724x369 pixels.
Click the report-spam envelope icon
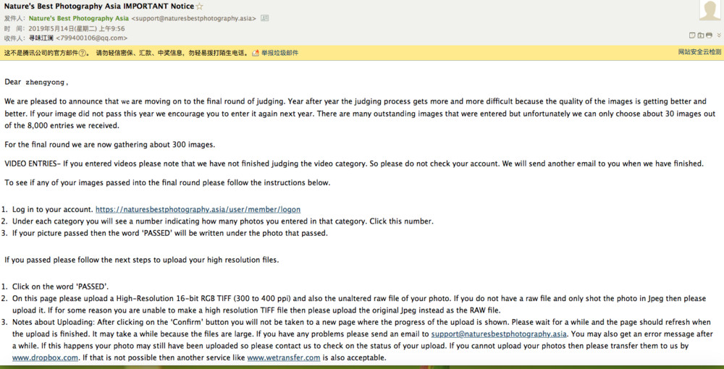[x=256, y=53]
